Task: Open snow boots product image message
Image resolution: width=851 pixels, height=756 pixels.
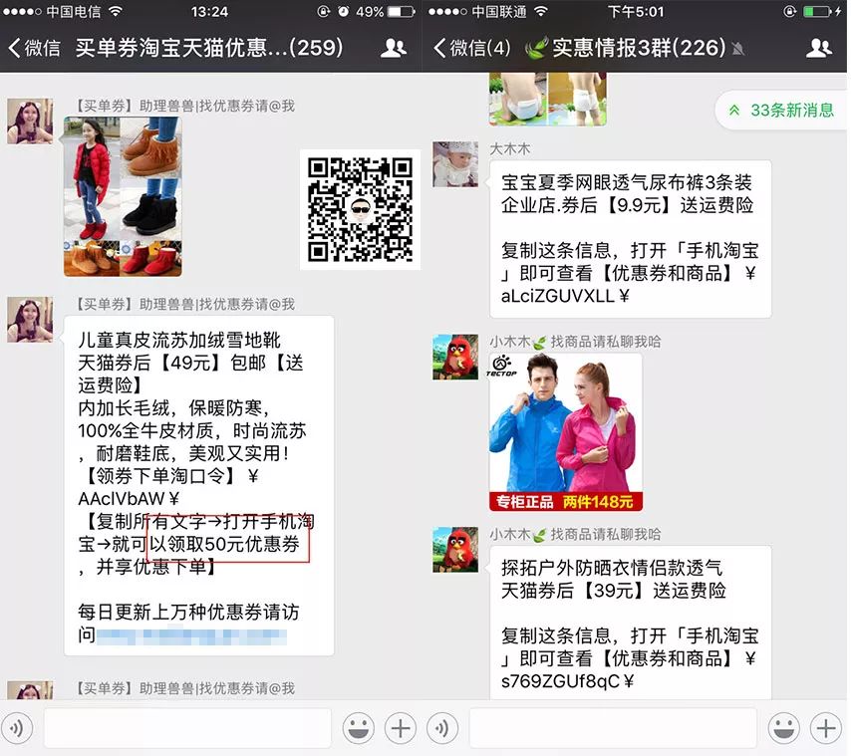Action: pyautogui.click(x=123, y=196)
